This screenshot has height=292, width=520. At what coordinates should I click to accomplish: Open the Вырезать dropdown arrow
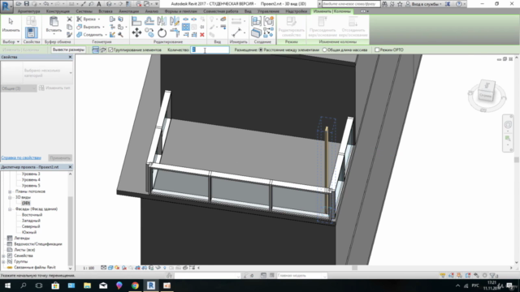tap(103, 27)
